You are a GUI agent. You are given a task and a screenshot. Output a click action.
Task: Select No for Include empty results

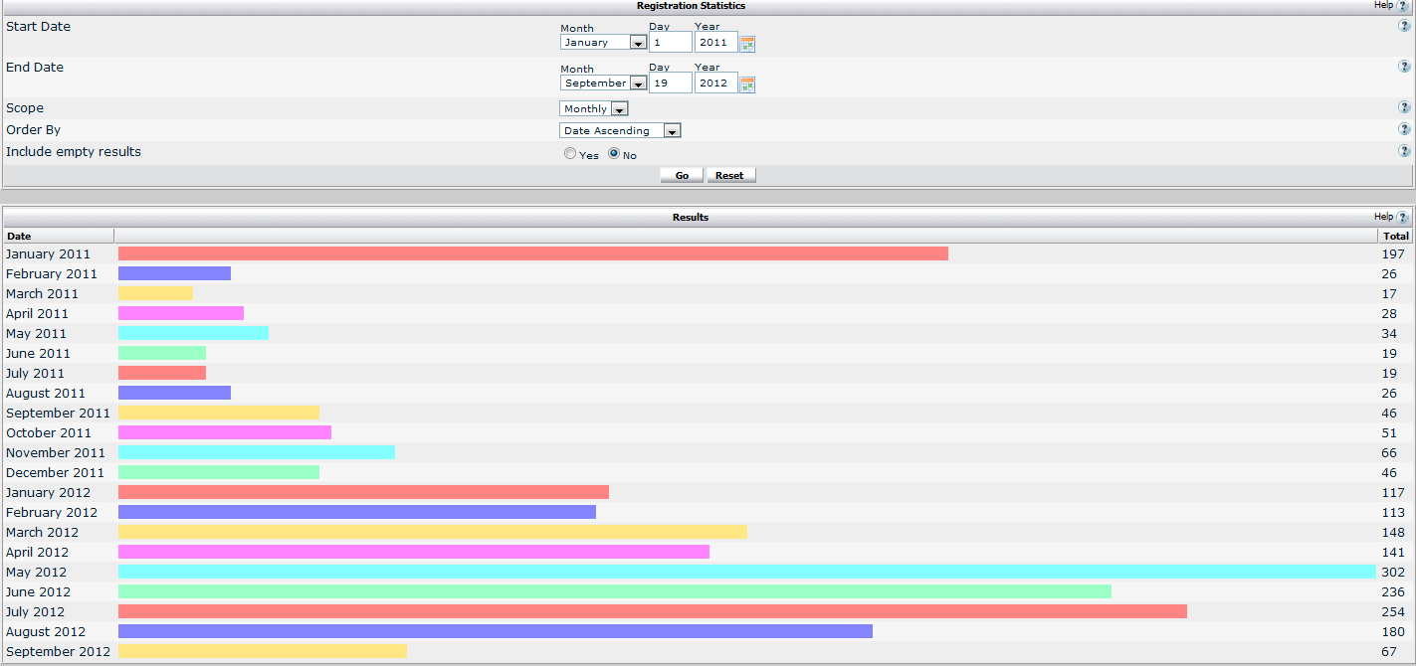[x=614, y=154]
